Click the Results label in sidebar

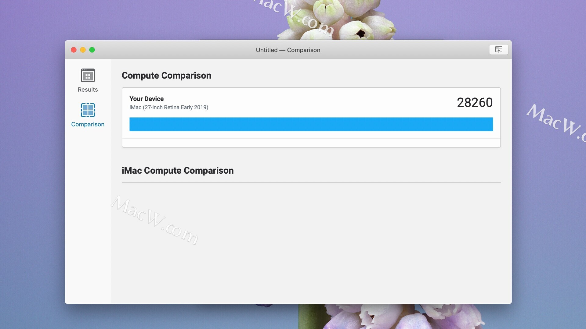[88, 90]
